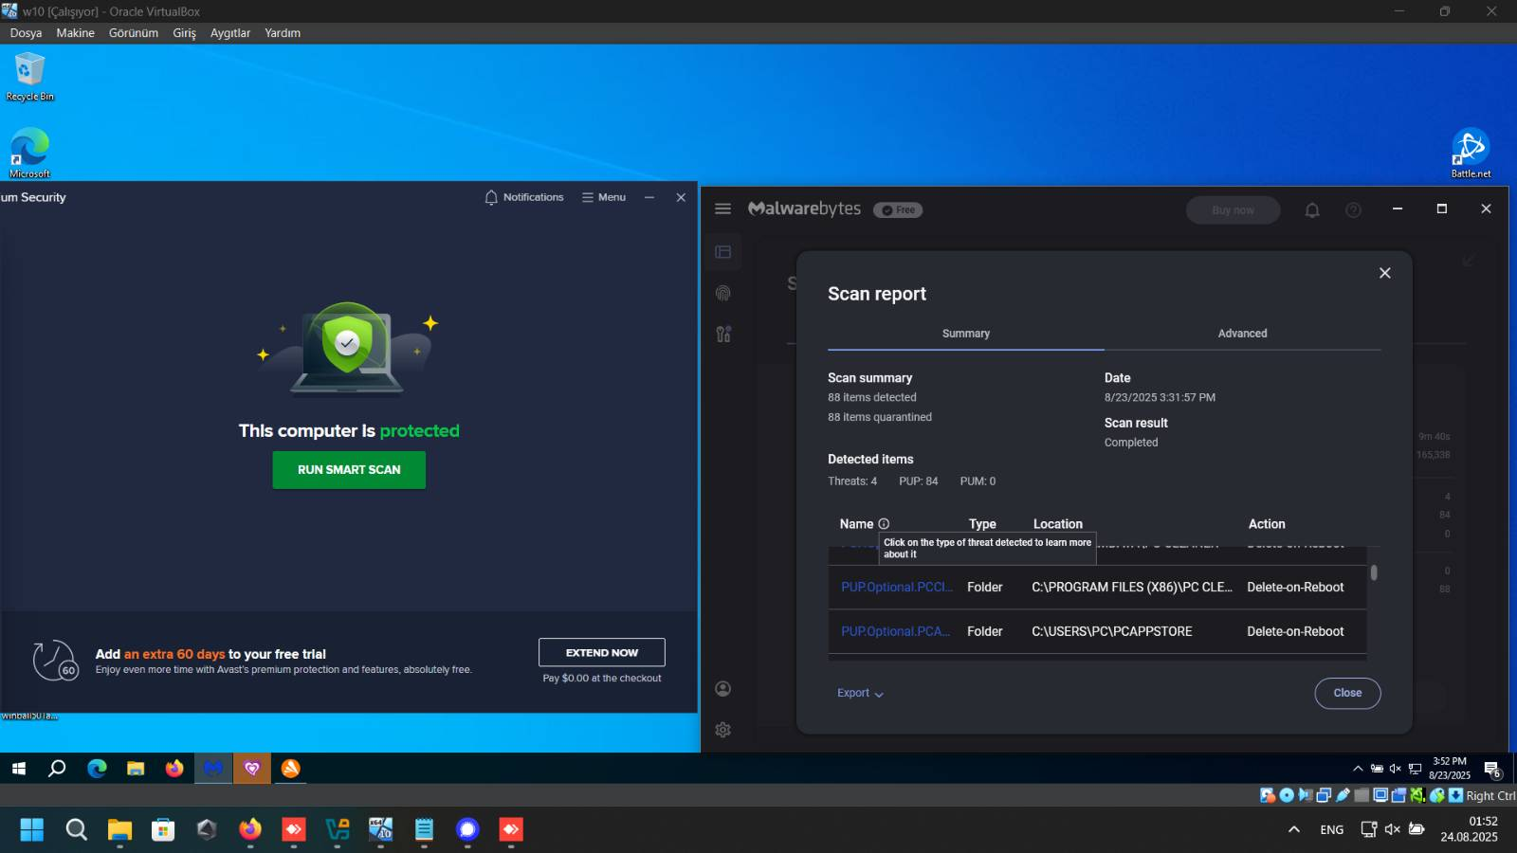The image size is (1517, 853).
Task: Open Firefox in guest taskbar
Action: (174, 769)
